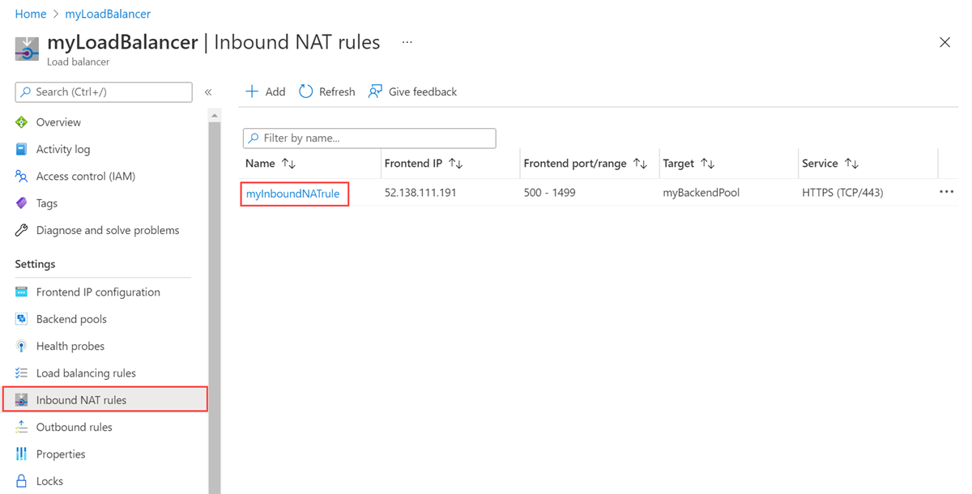Click the Home breadcrumb link
This screenshot has height=494, width=972.
pyautogui.click(x=31, y=14)
